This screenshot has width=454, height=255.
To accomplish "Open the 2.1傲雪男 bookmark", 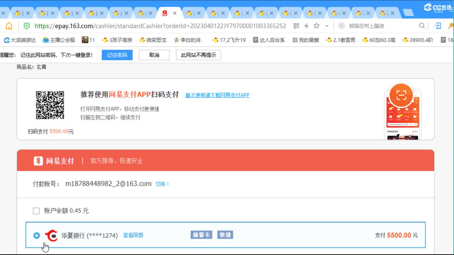I will (x=340, y=40).
